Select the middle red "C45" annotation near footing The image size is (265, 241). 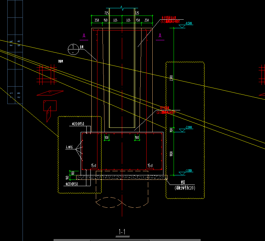166,113
